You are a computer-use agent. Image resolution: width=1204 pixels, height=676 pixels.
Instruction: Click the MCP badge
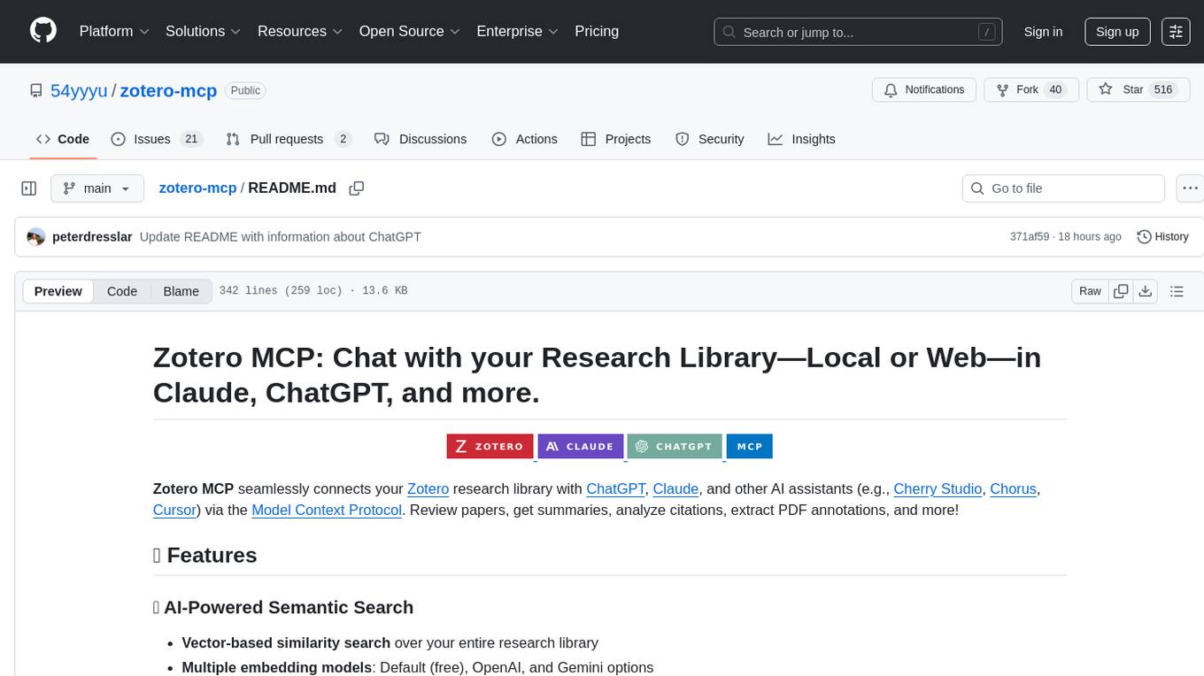pyautogui.click(x=749, y=447)
